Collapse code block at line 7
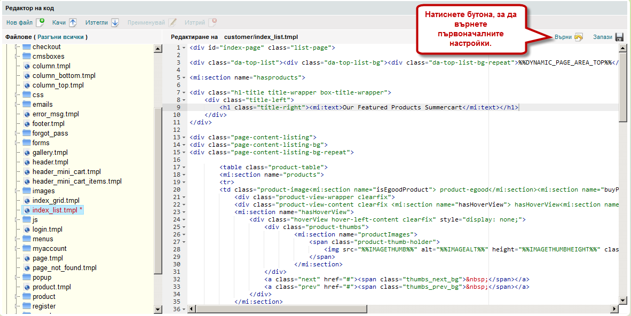Viewport: 631px width, 316px height. coord(184,93)
